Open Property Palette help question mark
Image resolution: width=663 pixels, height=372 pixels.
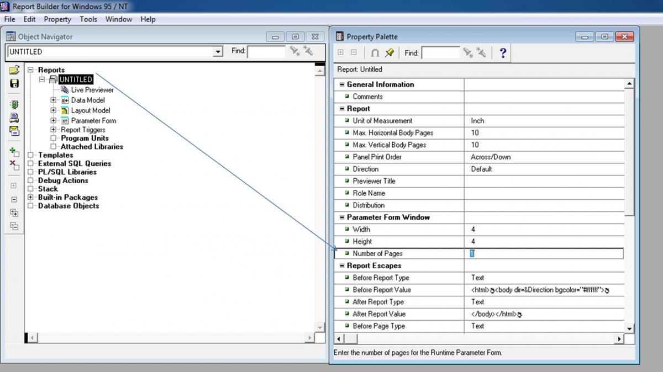(x=502, y=53)
